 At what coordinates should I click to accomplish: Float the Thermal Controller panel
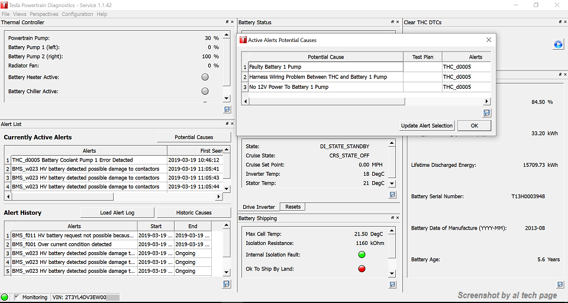click(x=227, y=22)
